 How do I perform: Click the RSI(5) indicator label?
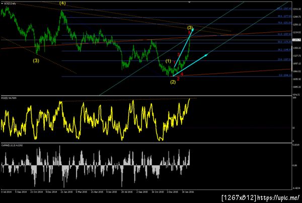9,98
